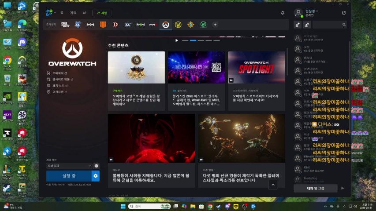Open the Overwatch coins content card
This screenshot has height=211, width=376.
(x=137, y=80)
